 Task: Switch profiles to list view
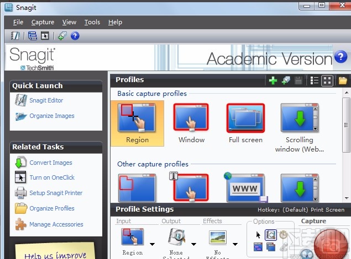click(315, 80)
